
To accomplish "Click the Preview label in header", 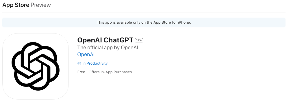I will [x=41, y=5].
